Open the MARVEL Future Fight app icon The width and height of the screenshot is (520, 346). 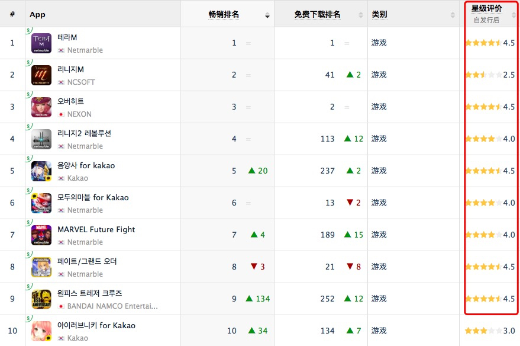[x=41, y=235]
